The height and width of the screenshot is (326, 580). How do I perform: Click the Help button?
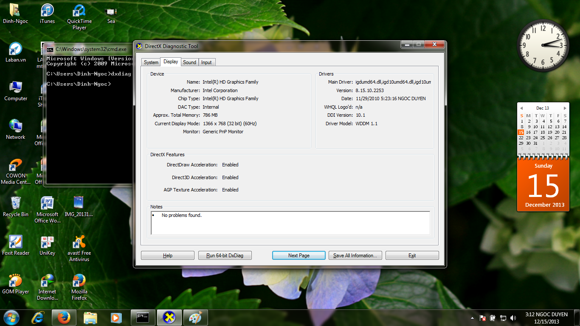point(168,256)
